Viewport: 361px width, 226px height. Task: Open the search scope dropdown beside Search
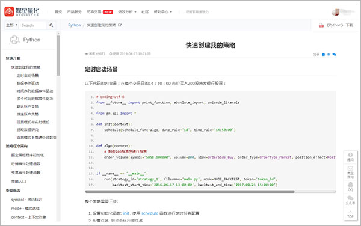[11, 25]
